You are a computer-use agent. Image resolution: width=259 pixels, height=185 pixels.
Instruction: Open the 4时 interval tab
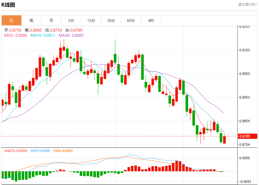[151, 20]
